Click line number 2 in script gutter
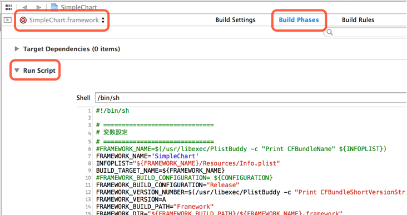 [x=90, y=118]
